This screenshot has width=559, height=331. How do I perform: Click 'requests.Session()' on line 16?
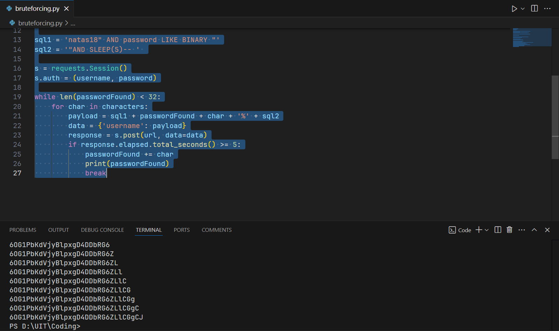point(89,68)
